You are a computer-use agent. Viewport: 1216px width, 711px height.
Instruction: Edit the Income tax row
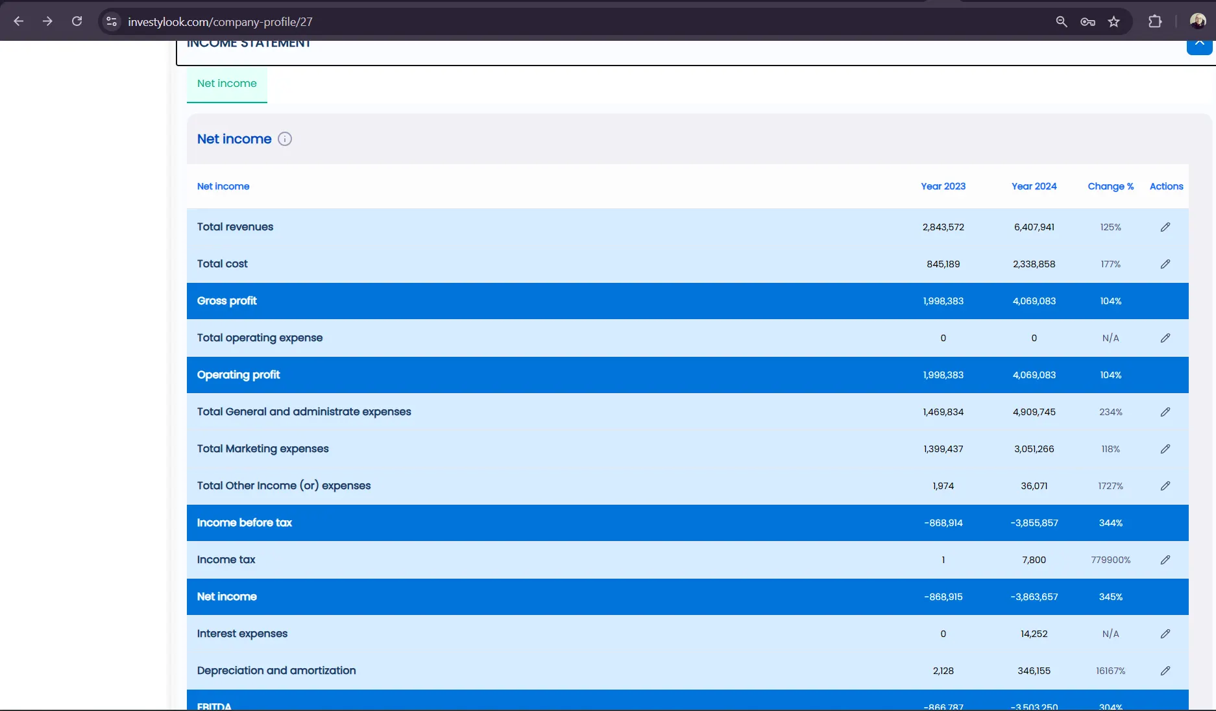(1165, 560)
